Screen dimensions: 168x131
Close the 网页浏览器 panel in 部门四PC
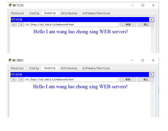tap(151, 74)
